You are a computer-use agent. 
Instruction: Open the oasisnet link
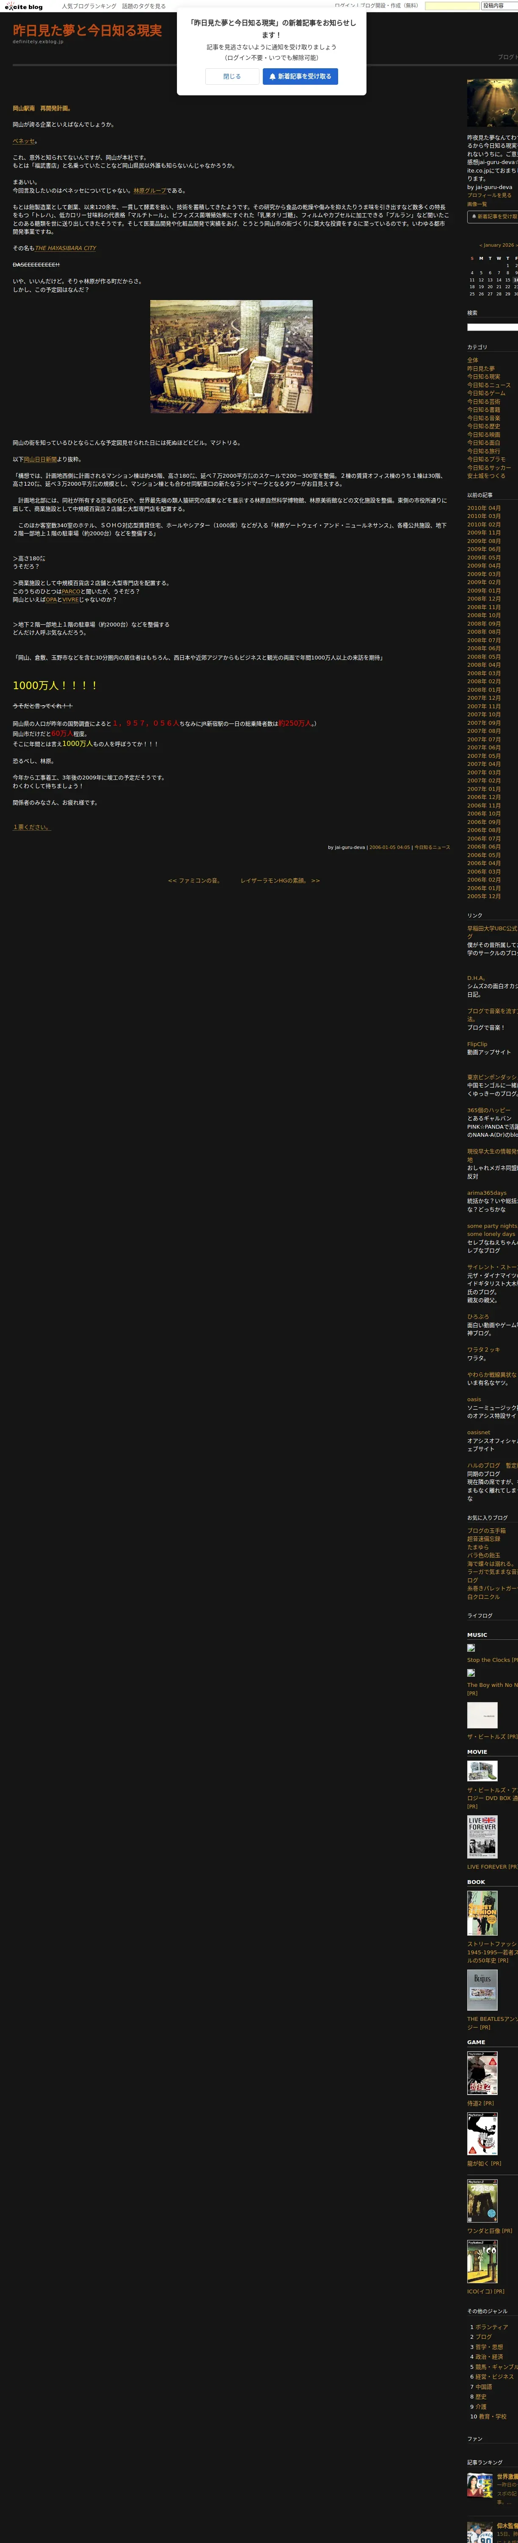tap(479, 1433)
